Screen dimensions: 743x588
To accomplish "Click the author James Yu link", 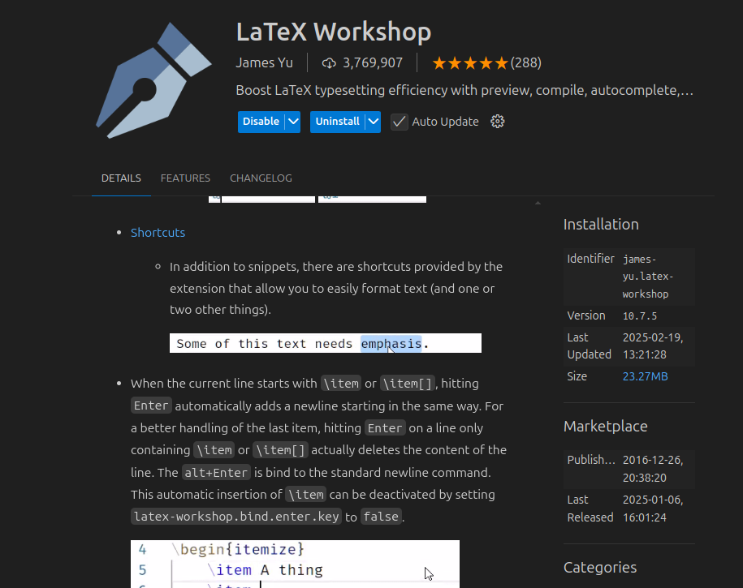I will (265, 62).
